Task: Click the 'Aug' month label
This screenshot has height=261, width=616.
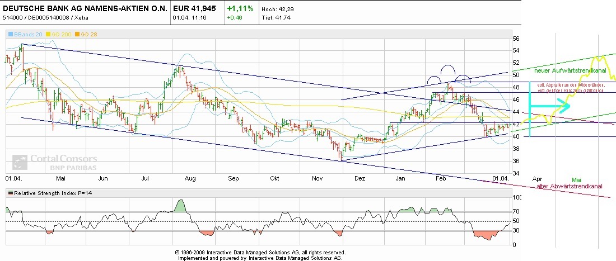Action: point(190,178)
